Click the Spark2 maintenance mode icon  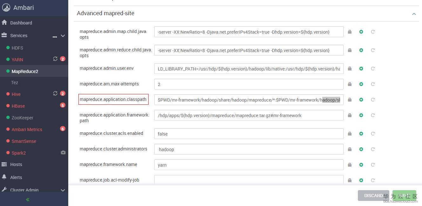(x=63, y=153)
